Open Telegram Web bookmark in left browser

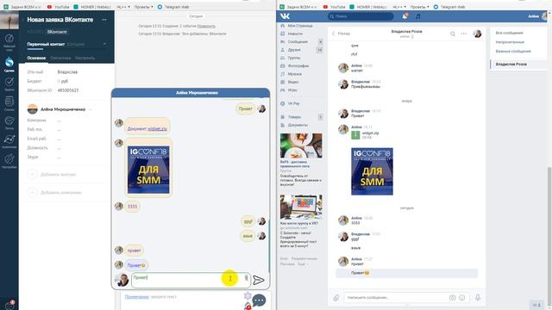point(173,7)
